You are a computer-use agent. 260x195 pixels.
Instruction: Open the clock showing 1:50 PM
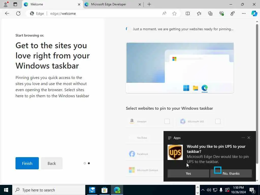tap(238, 190)
